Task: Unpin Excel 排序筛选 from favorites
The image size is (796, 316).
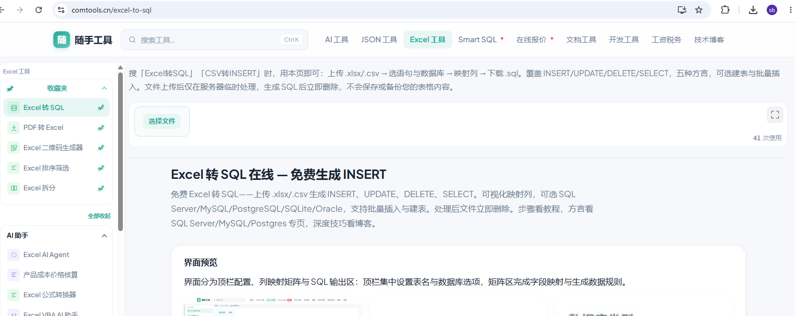Action: [101, 168]
